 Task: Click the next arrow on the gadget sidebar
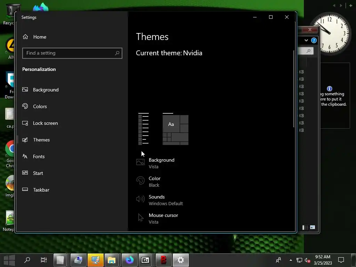[341, 6]
